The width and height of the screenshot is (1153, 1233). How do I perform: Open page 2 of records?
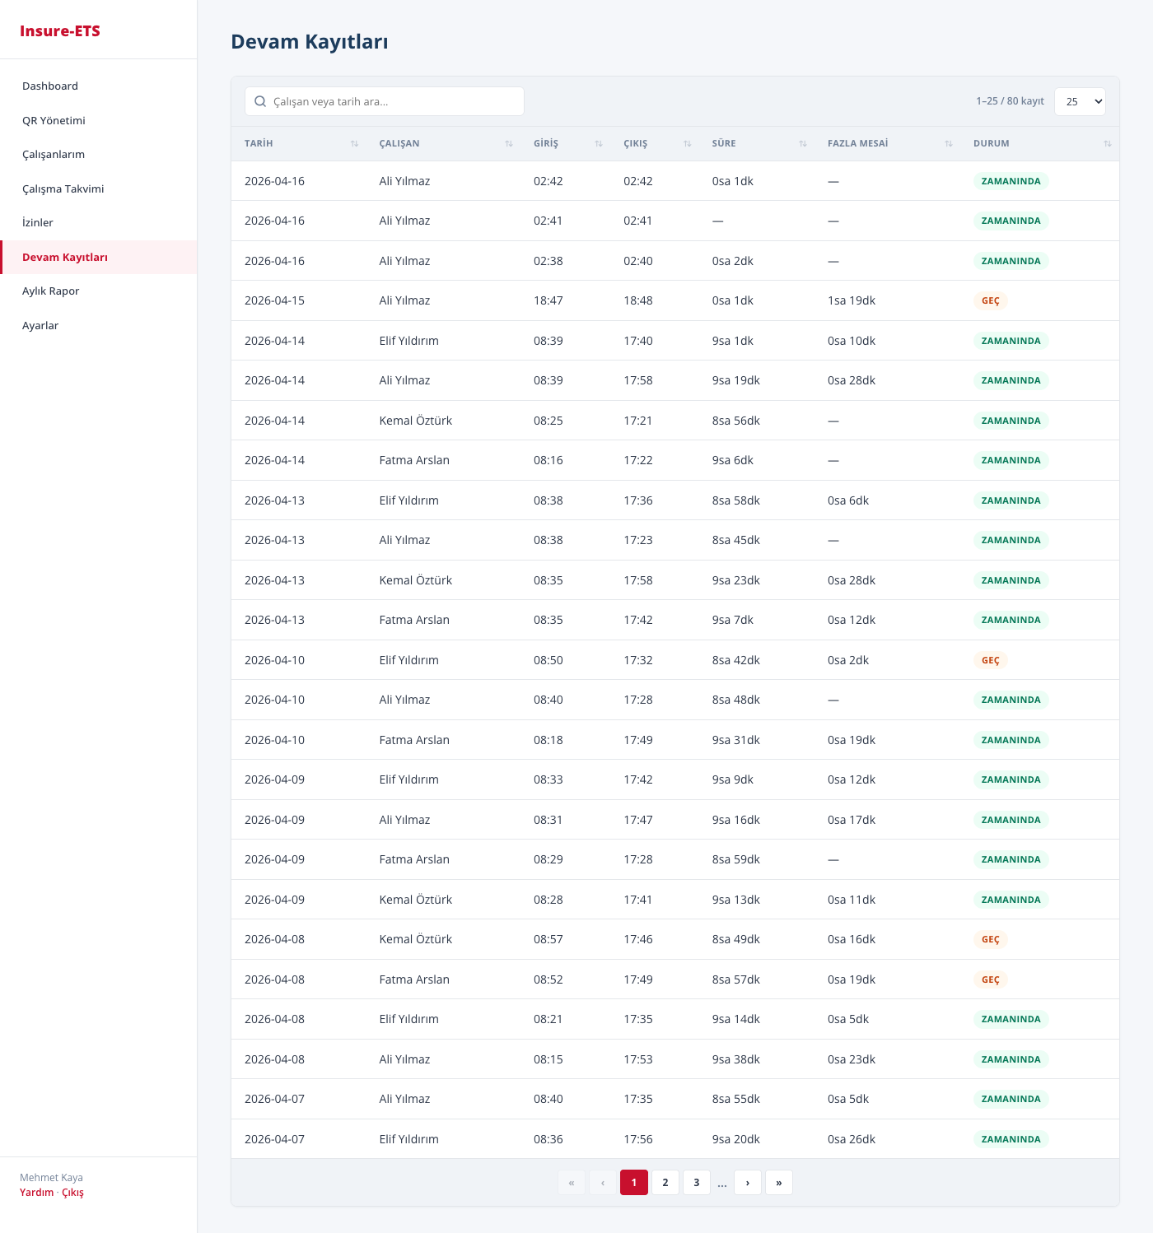[665, 1183]
